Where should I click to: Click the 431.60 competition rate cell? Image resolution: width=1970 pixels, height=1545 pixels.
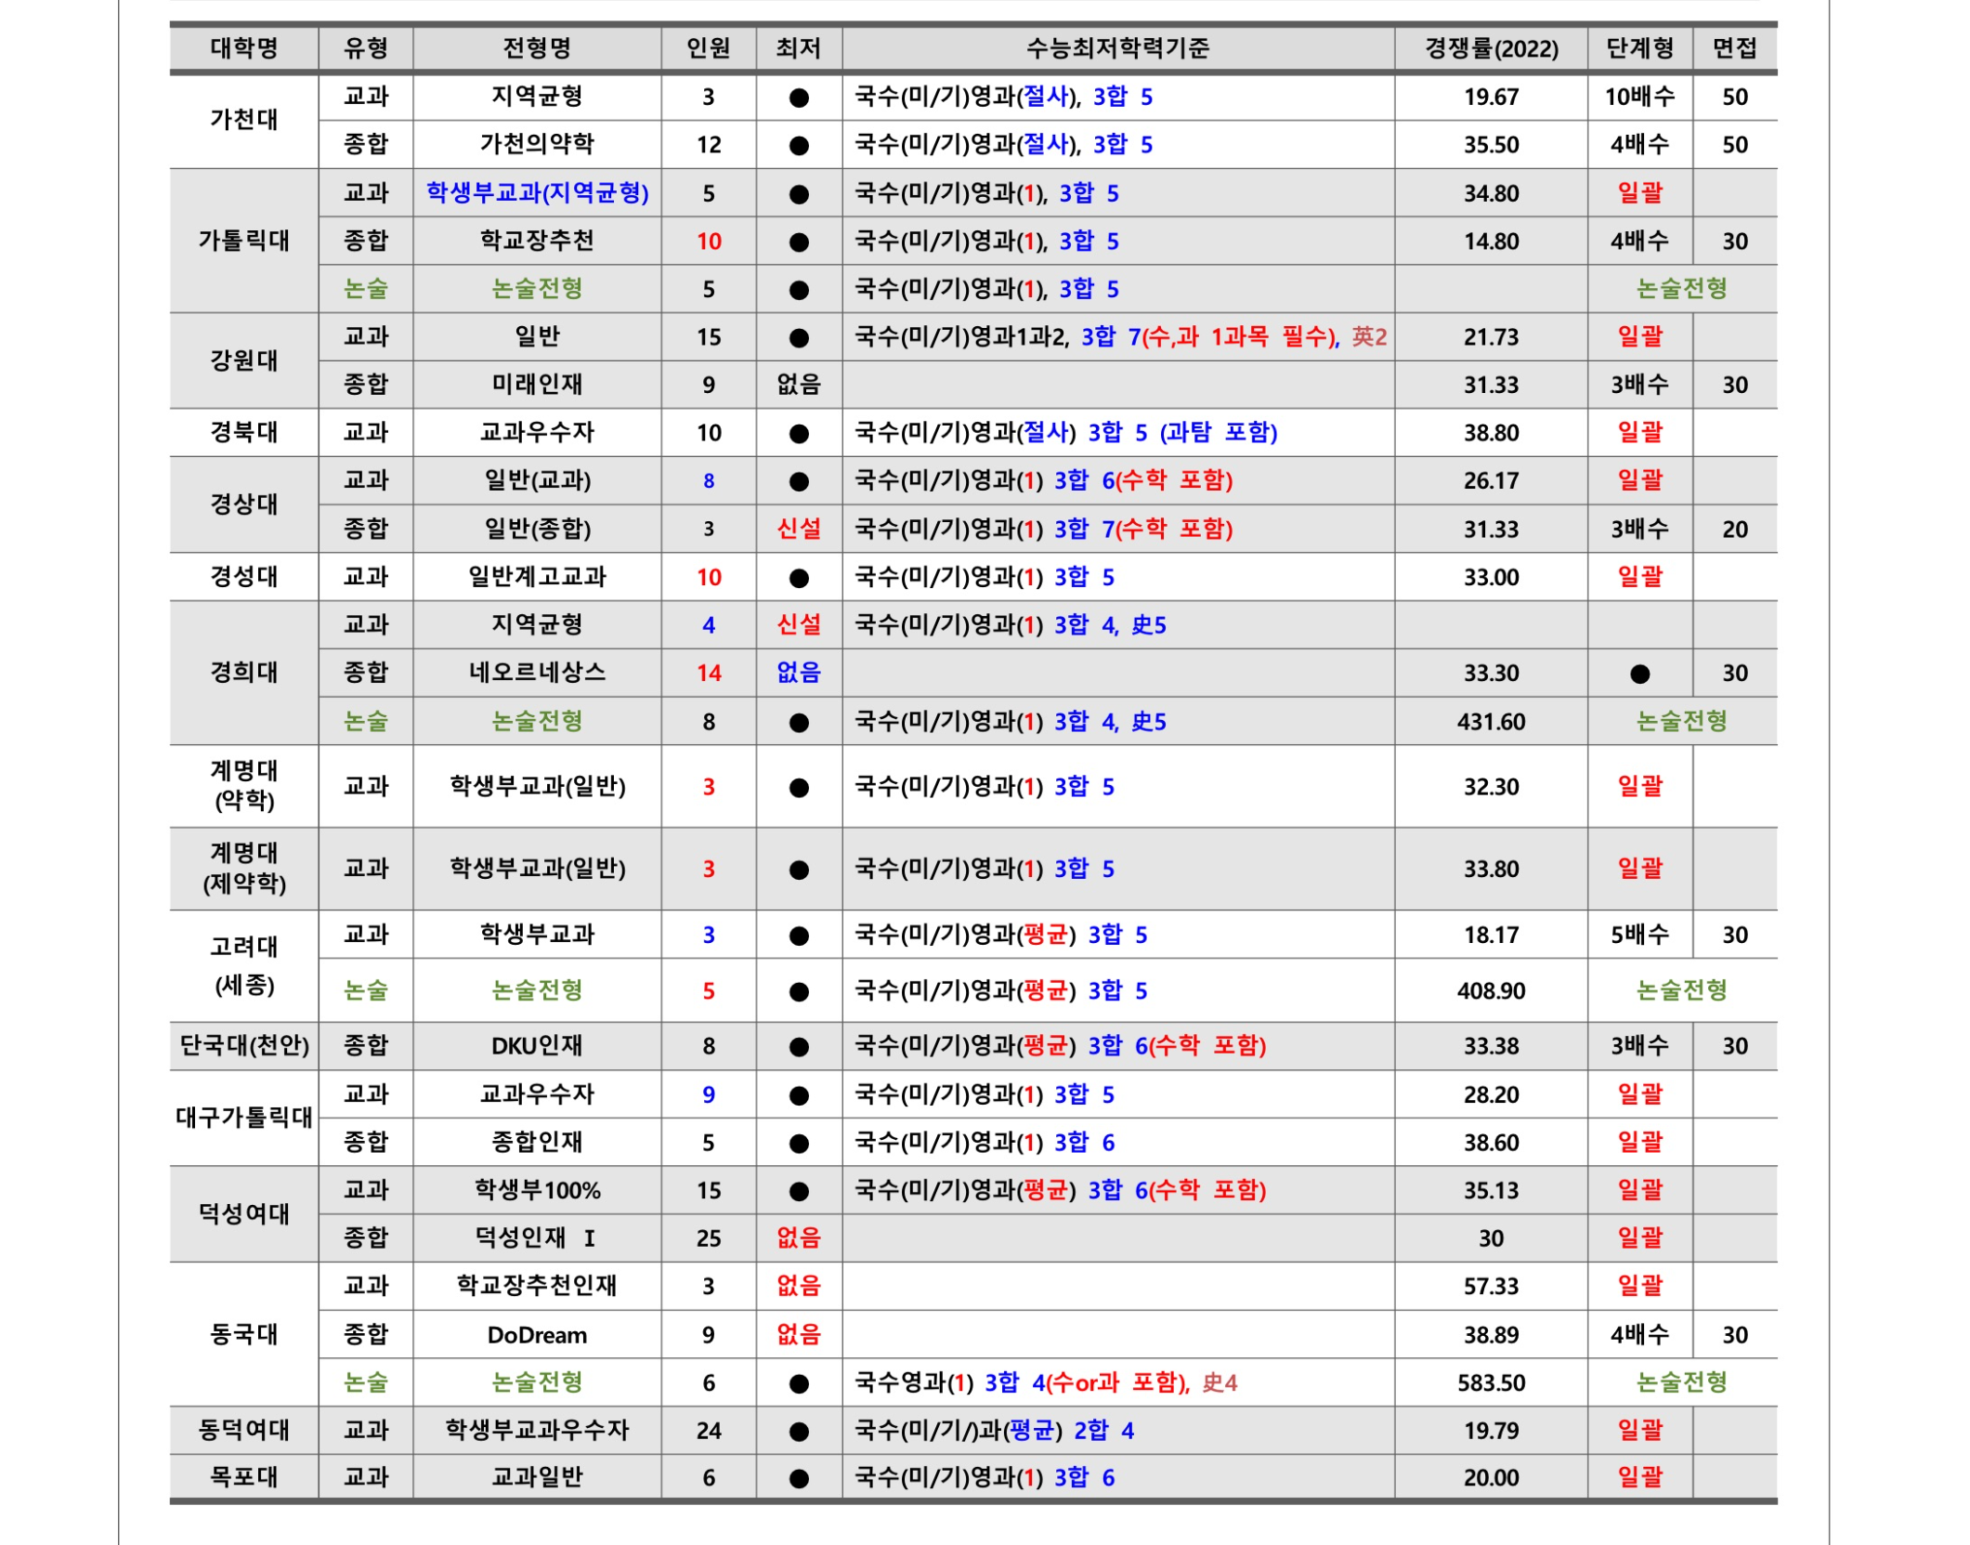[1491, 721]
